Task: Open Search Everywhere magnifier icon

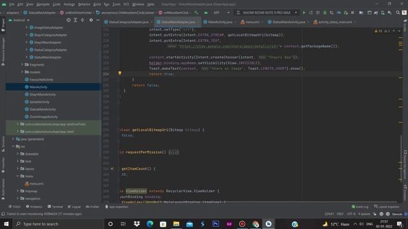Action: point(398,13)
